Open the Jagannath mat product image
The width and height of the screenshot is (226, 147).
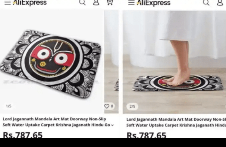tap(52, 62)
